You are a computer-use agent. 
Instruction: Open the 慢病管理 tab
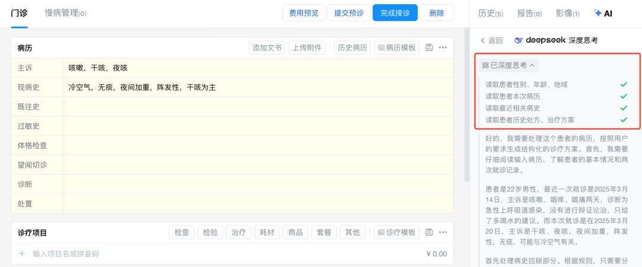tap(65, 13)
